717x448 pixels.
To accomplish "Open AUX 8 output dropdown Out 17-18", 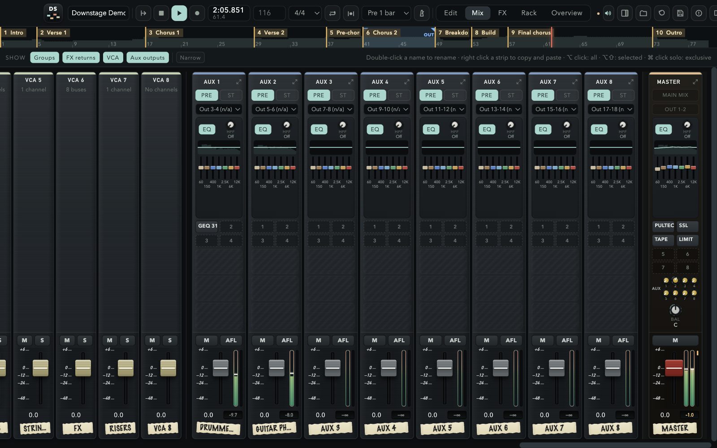I will (611, 109).
